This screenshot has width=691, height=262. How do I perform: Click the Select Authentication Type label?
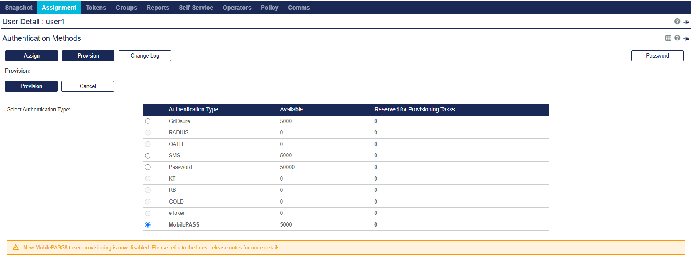[x=38, y=109]
